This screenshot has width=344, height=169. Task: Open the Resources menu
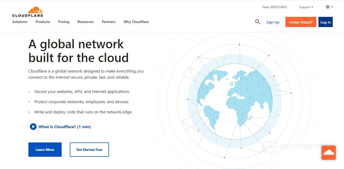coord(86,22)
